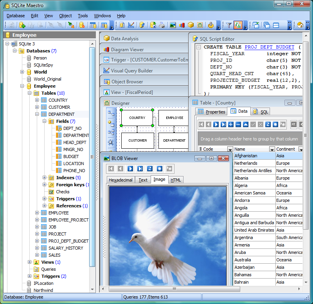Screen dimensions: 313x304
Task: Click the Argentina cell in Name column
Action: [255, 237]
